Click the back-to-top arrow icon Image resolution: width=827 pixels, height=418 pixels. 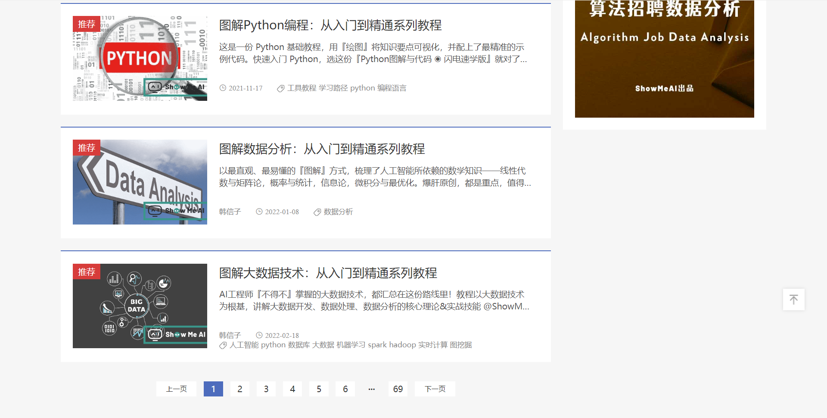pos(793,299)
